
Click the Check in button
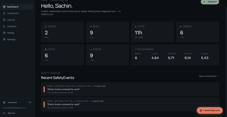click(x=210, y=2)
